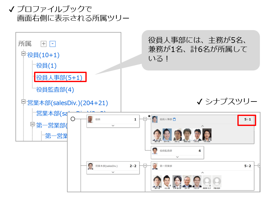Collapse the 役員(10+1) tree node

click(23, 54)
